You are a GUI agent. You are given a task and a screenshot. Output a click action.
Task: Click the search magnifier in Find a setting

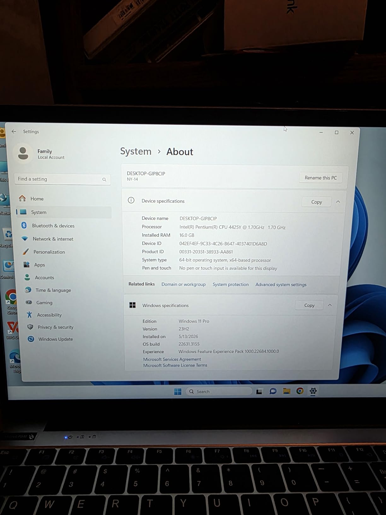104,180
